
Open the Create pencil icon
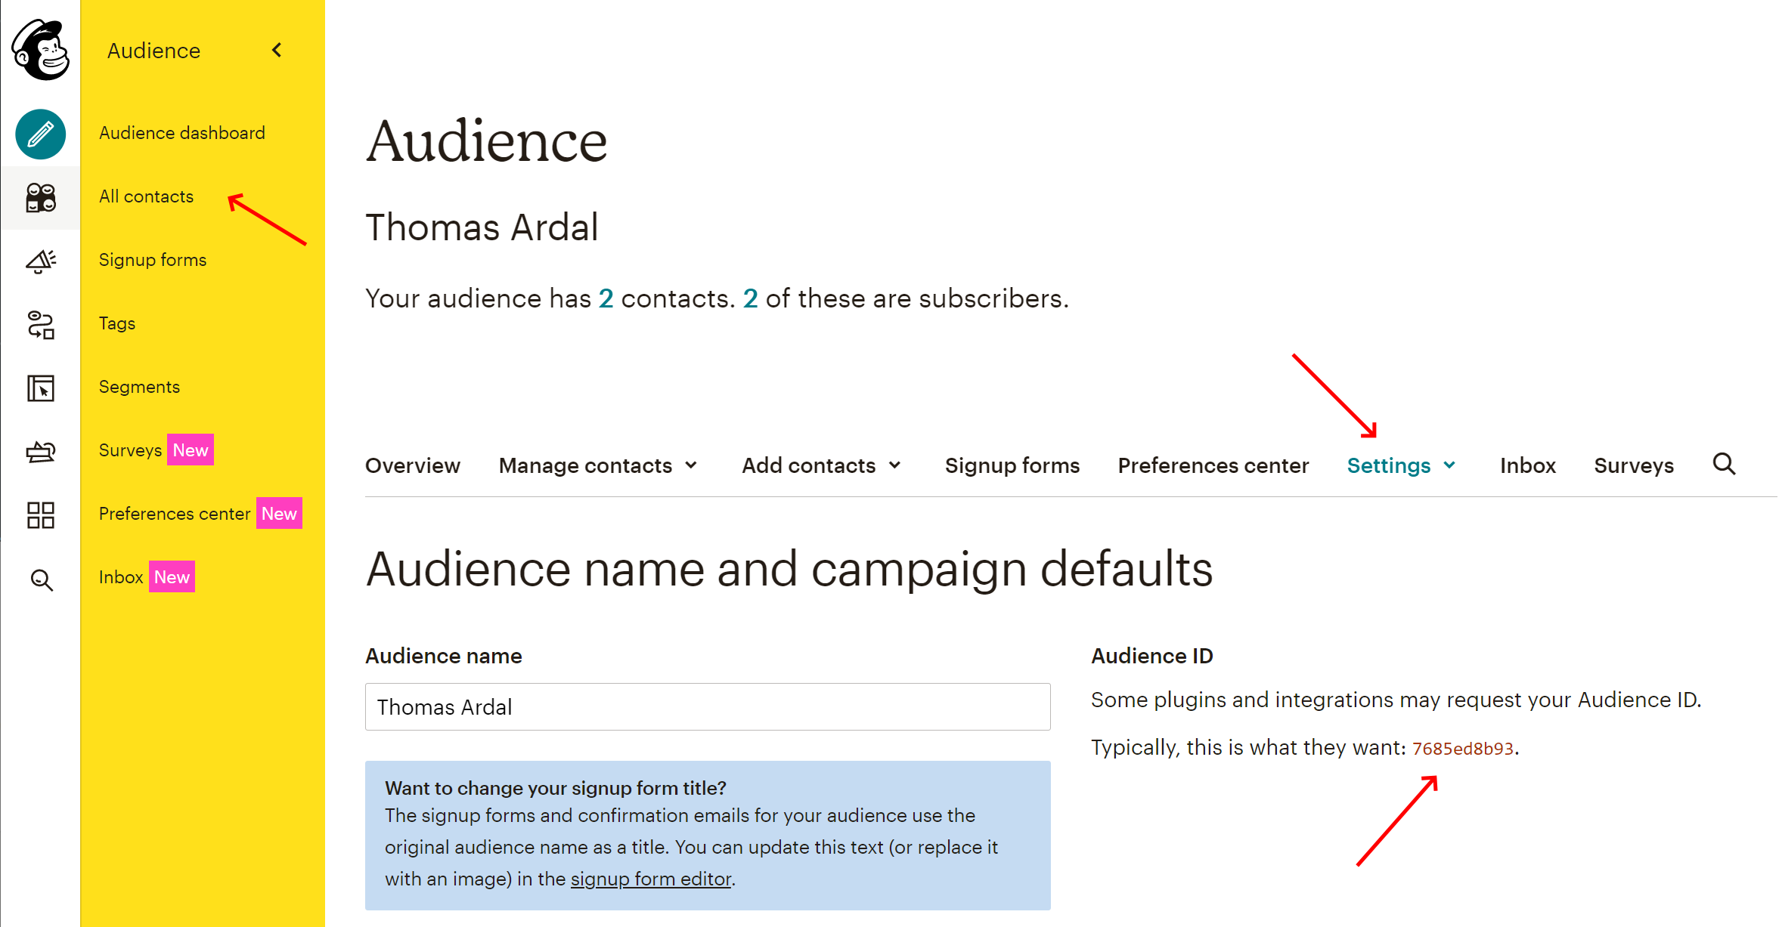pos(40,134)
